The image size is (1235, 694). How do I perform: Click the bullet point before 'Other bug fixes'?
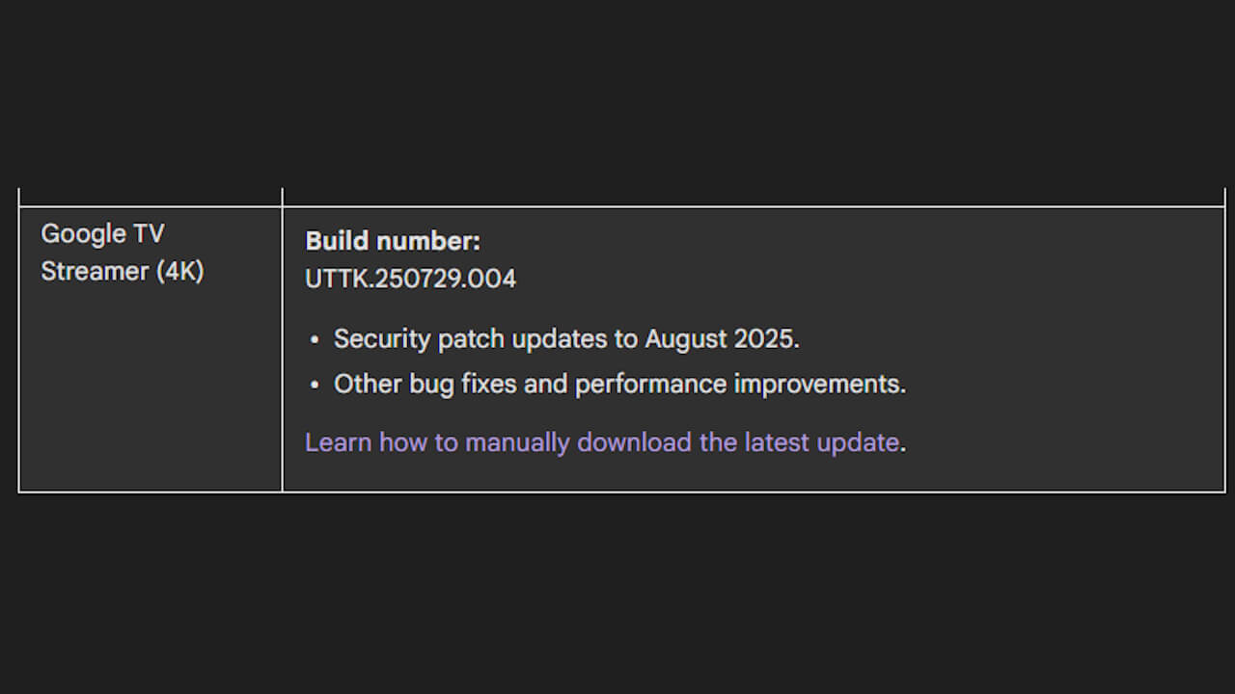click(315, 385)
